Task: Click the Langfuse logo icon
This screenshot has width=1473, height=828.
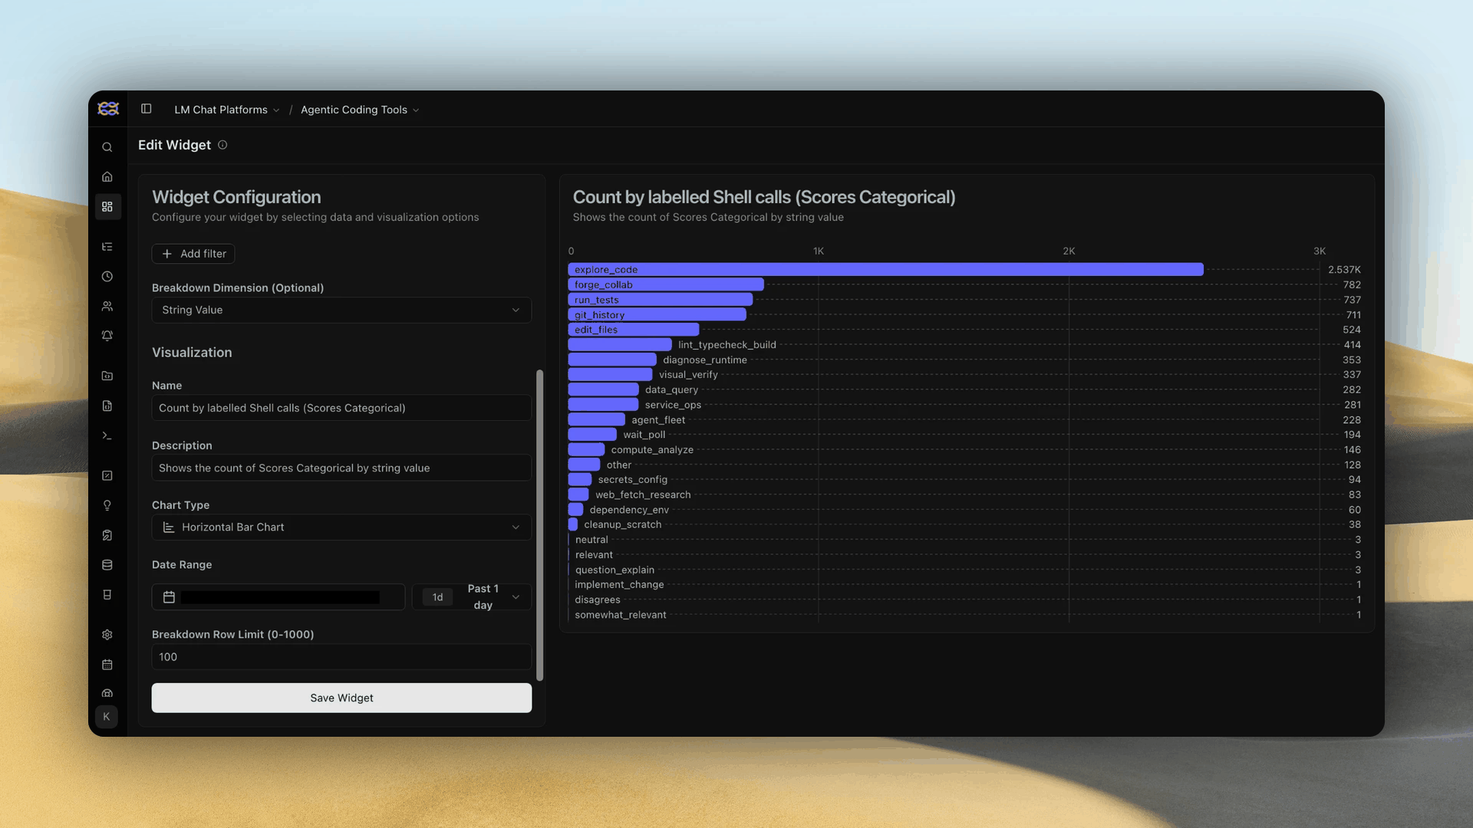Action: [108, 109]
